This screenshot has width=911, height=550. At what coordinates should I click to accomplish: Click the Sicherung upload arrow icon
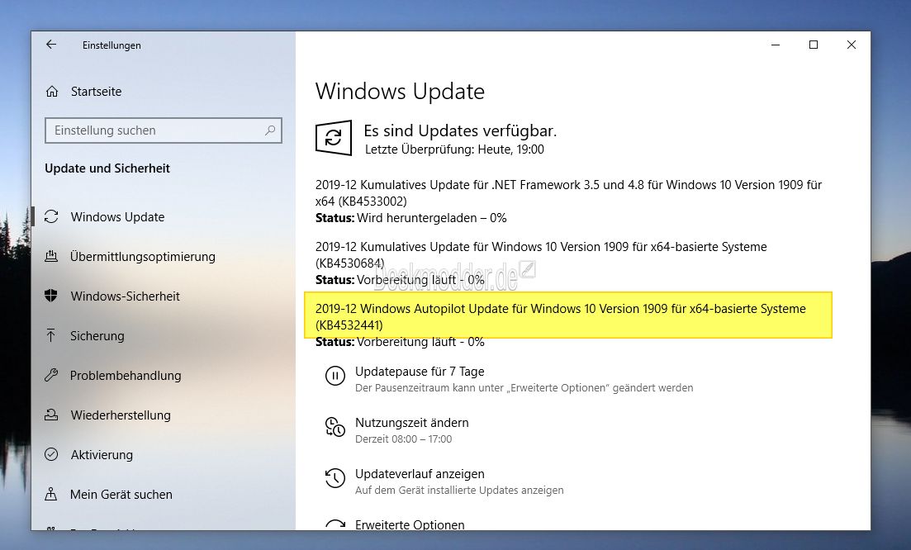[51, 335]
